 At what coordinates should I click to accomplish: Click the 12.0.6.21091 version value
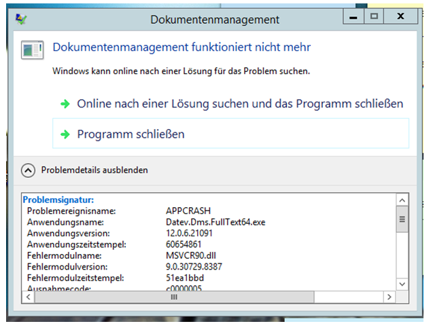click(x=189, y=234)
